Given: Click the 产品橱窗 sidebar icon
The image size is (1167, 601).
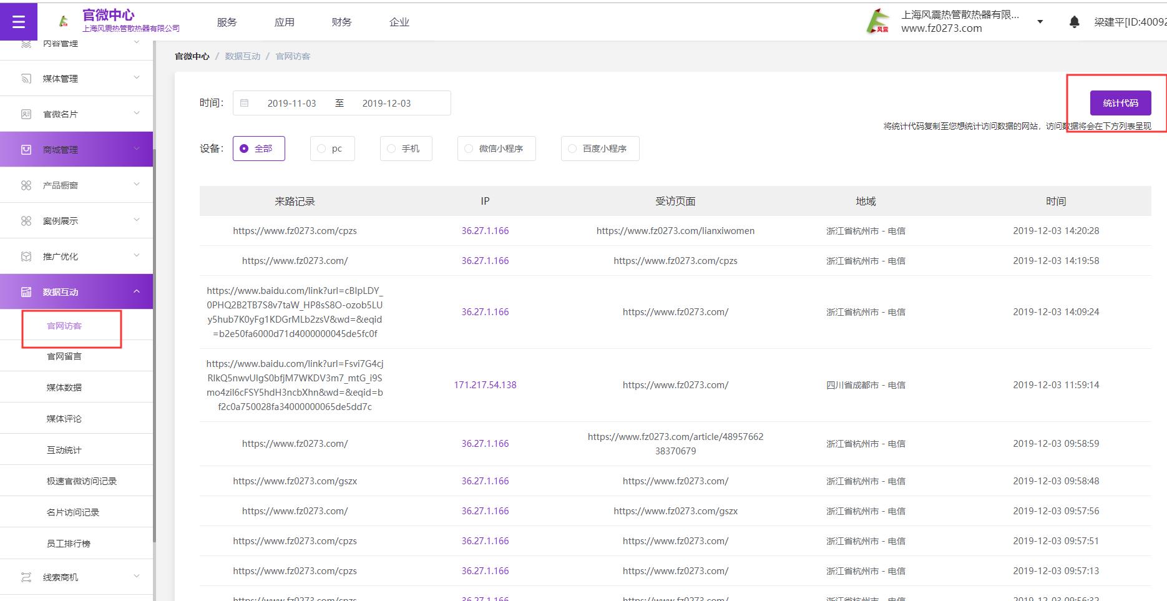Looking at the screenshot, I should pos(26,185).
